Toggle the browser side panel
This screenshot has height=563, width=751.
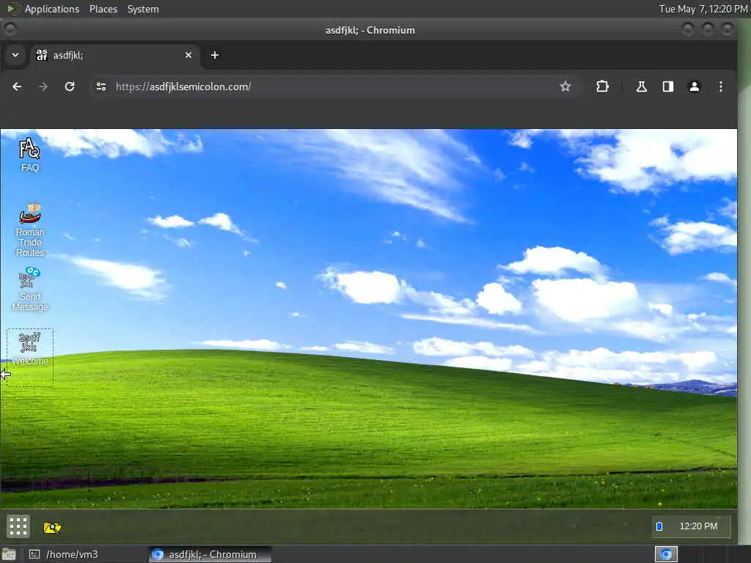(667, 87)
